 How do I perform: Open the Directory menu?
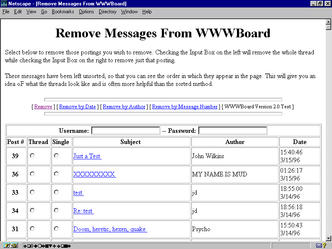point(107,12)
